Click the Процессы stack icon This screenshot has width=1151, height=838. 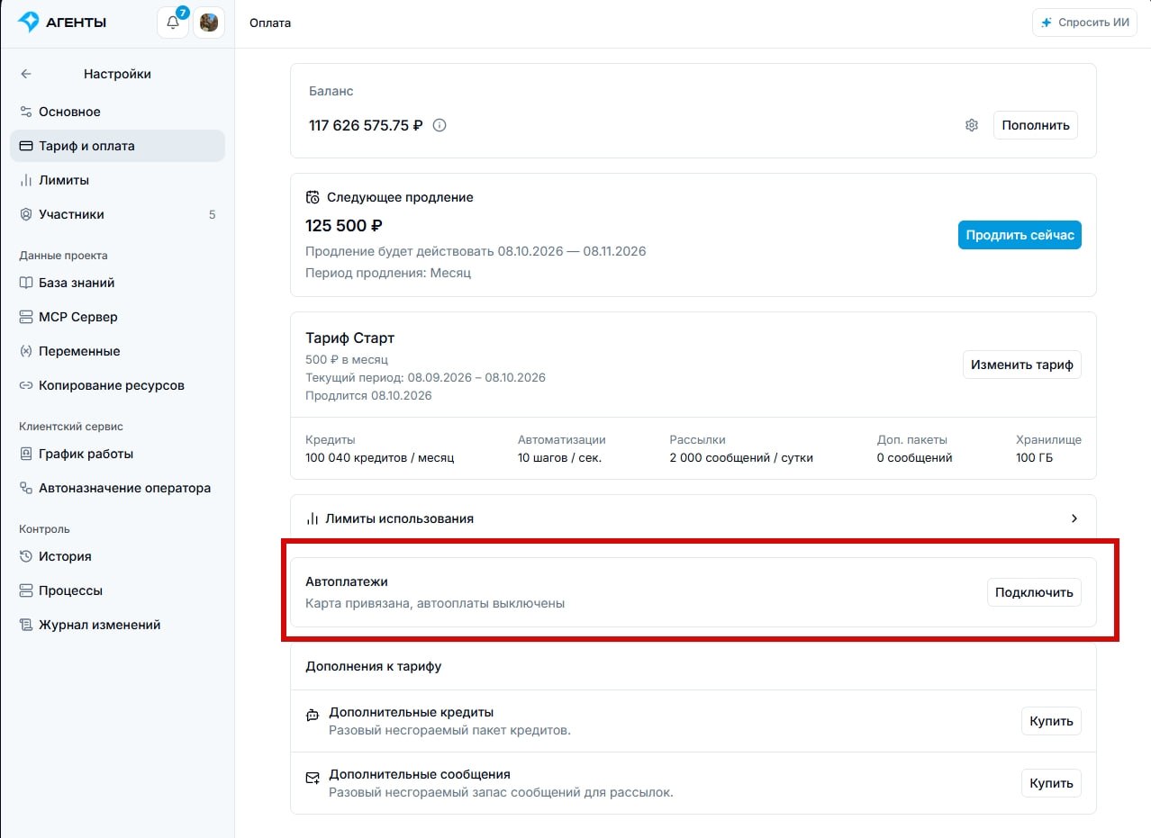click(x=26, y=590)
